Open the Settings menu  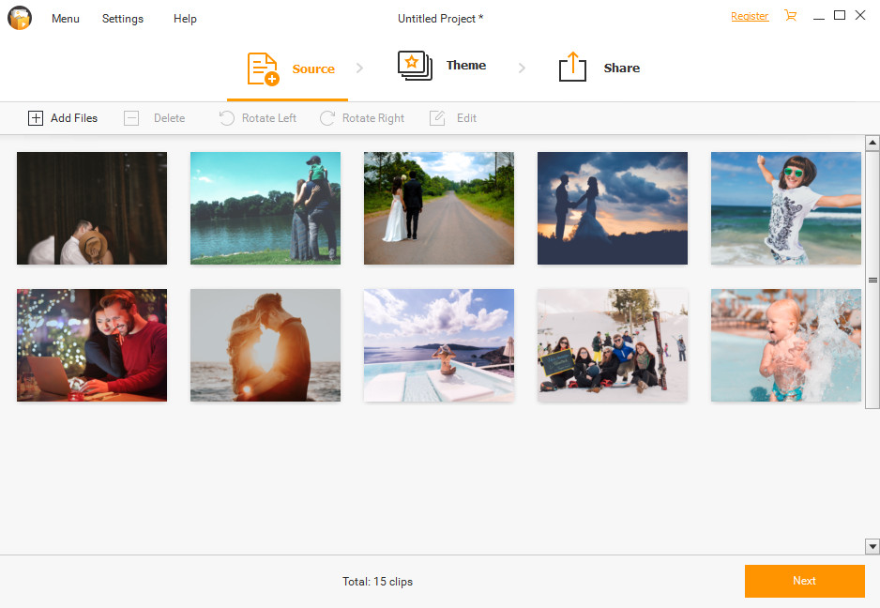point(123,19)
